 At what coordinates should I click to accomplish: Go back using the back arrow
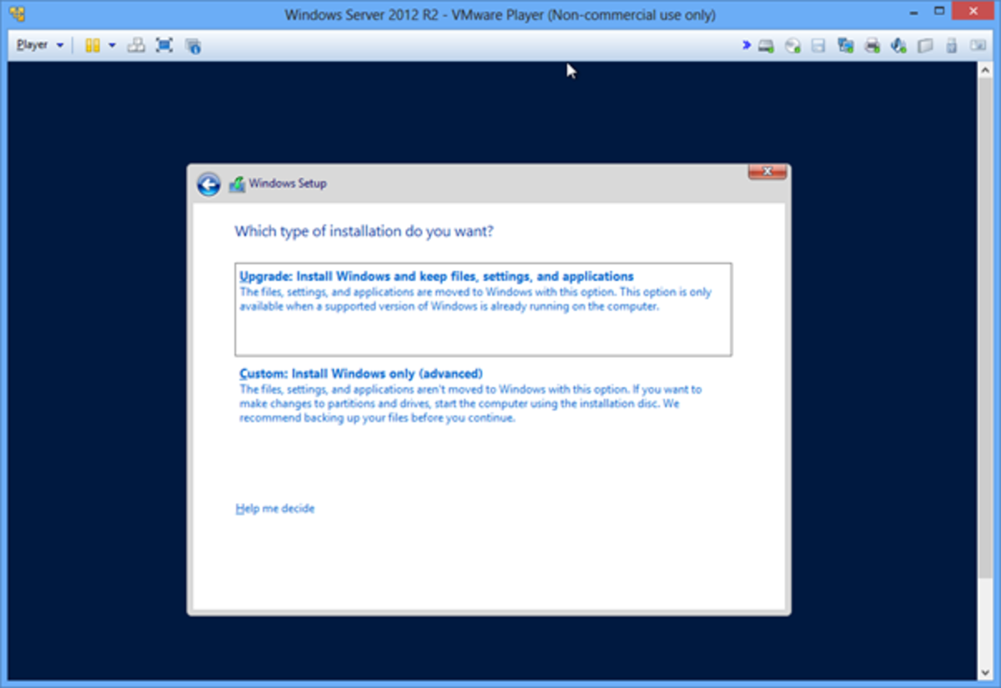(x=208, y=183)
